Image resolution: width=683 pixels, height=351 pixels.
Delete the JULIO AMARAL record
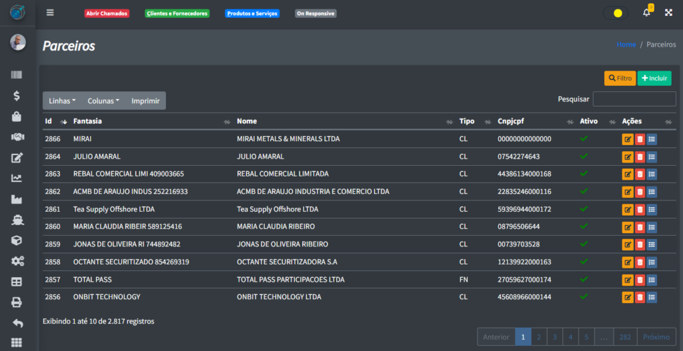point(640,157)
